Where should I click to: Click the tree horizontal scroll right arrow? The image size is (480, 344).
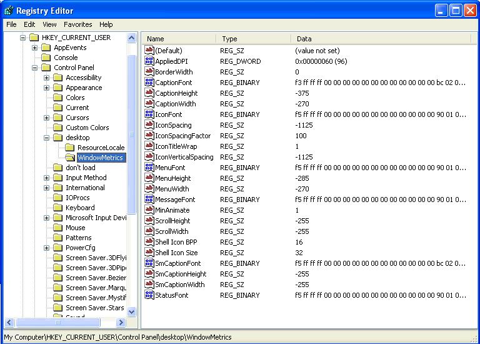(x=121, y=322)
